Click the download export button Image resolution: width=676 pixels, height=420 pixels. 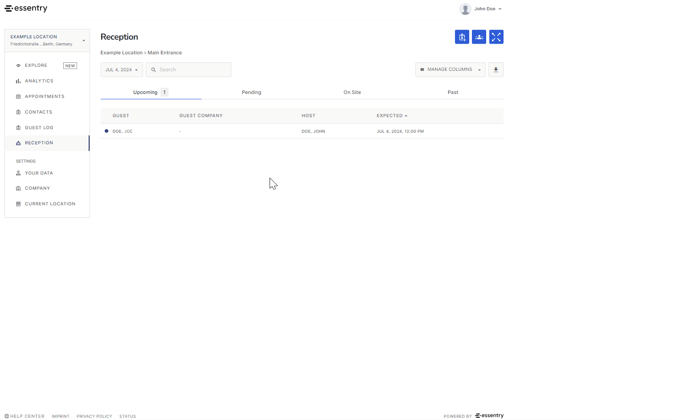[496, 70]
